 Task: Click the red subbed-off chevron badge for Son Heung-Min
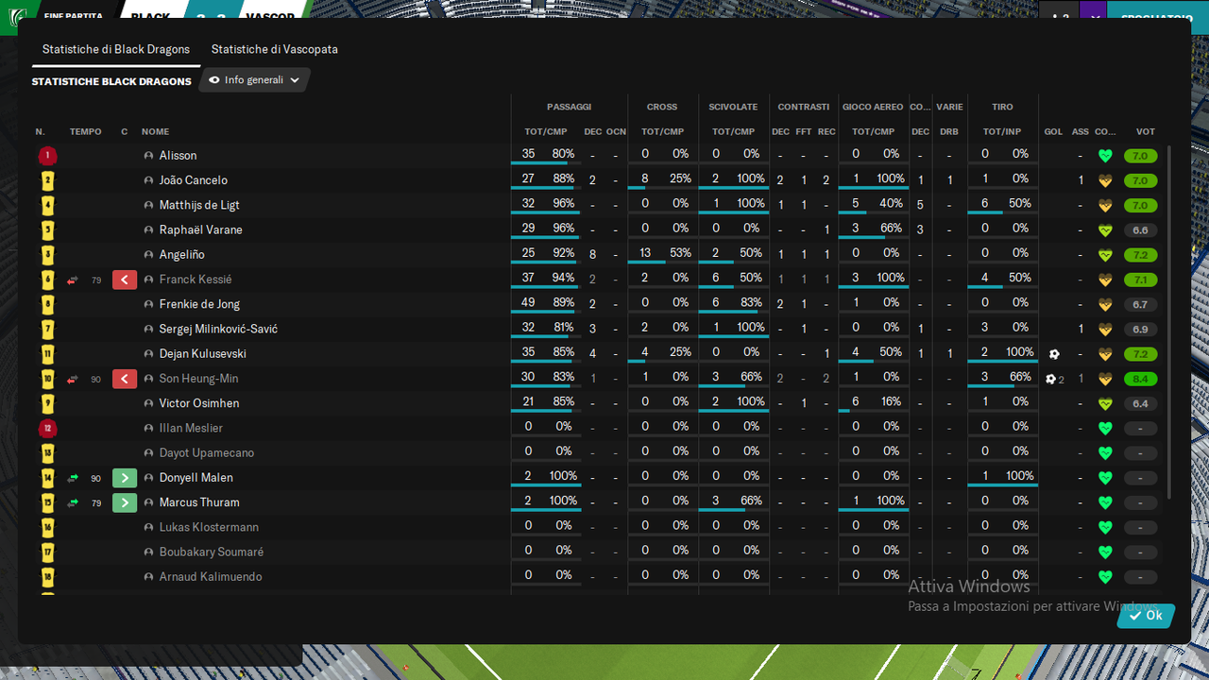tap(125, 379)
